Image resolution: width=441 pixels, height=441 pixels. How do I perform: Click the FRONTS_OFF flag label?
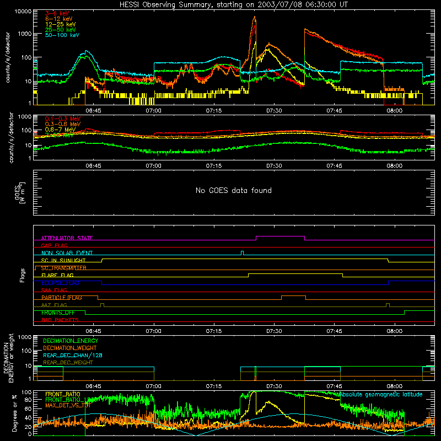(x=58, y=313)
